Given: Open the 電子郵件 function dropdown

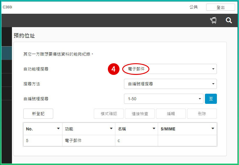Looking at the screenshot, I should click(x=170, y=69).
